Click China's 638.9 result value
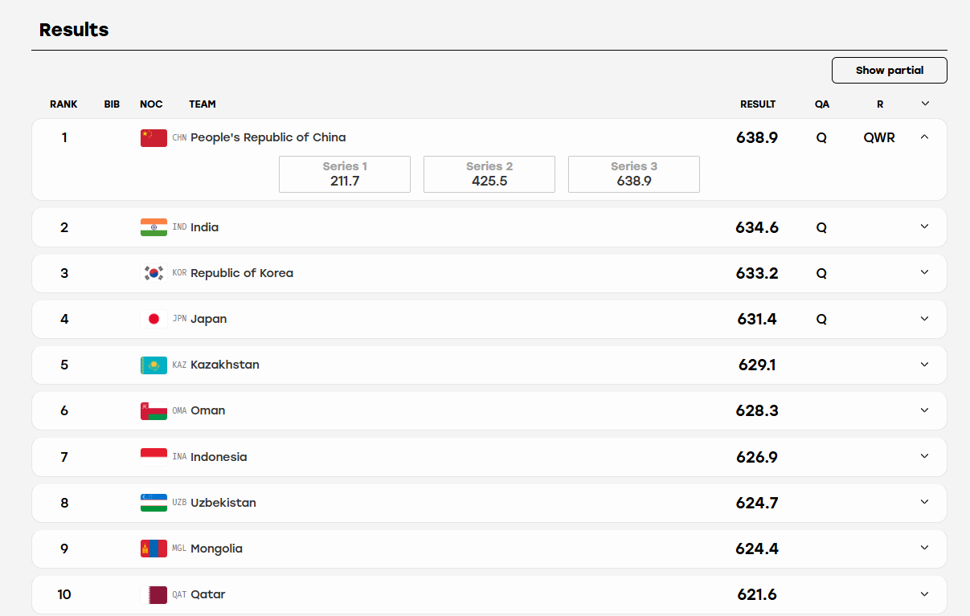Viewport: 970px width, 616px height. [x=757, y=137]
